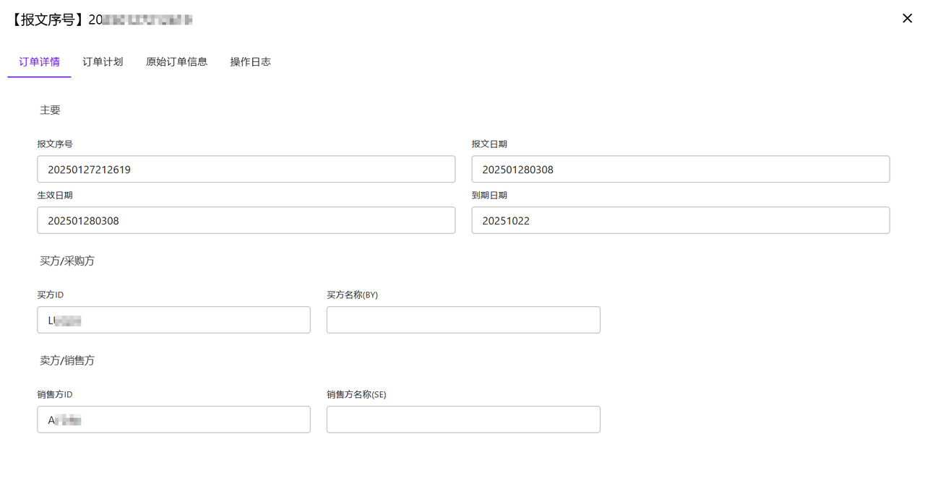Viewport: 925px width, 504px height.
Task: Select the 原始订单信息 tab
Action: [176, 62]
